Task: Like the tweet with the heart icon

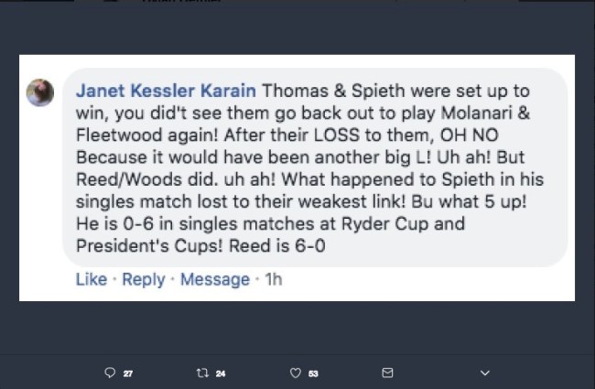Action: (295, 373)
